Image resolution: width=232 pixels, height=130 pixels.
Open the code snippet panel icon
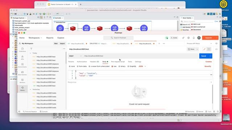click(216, 49)
